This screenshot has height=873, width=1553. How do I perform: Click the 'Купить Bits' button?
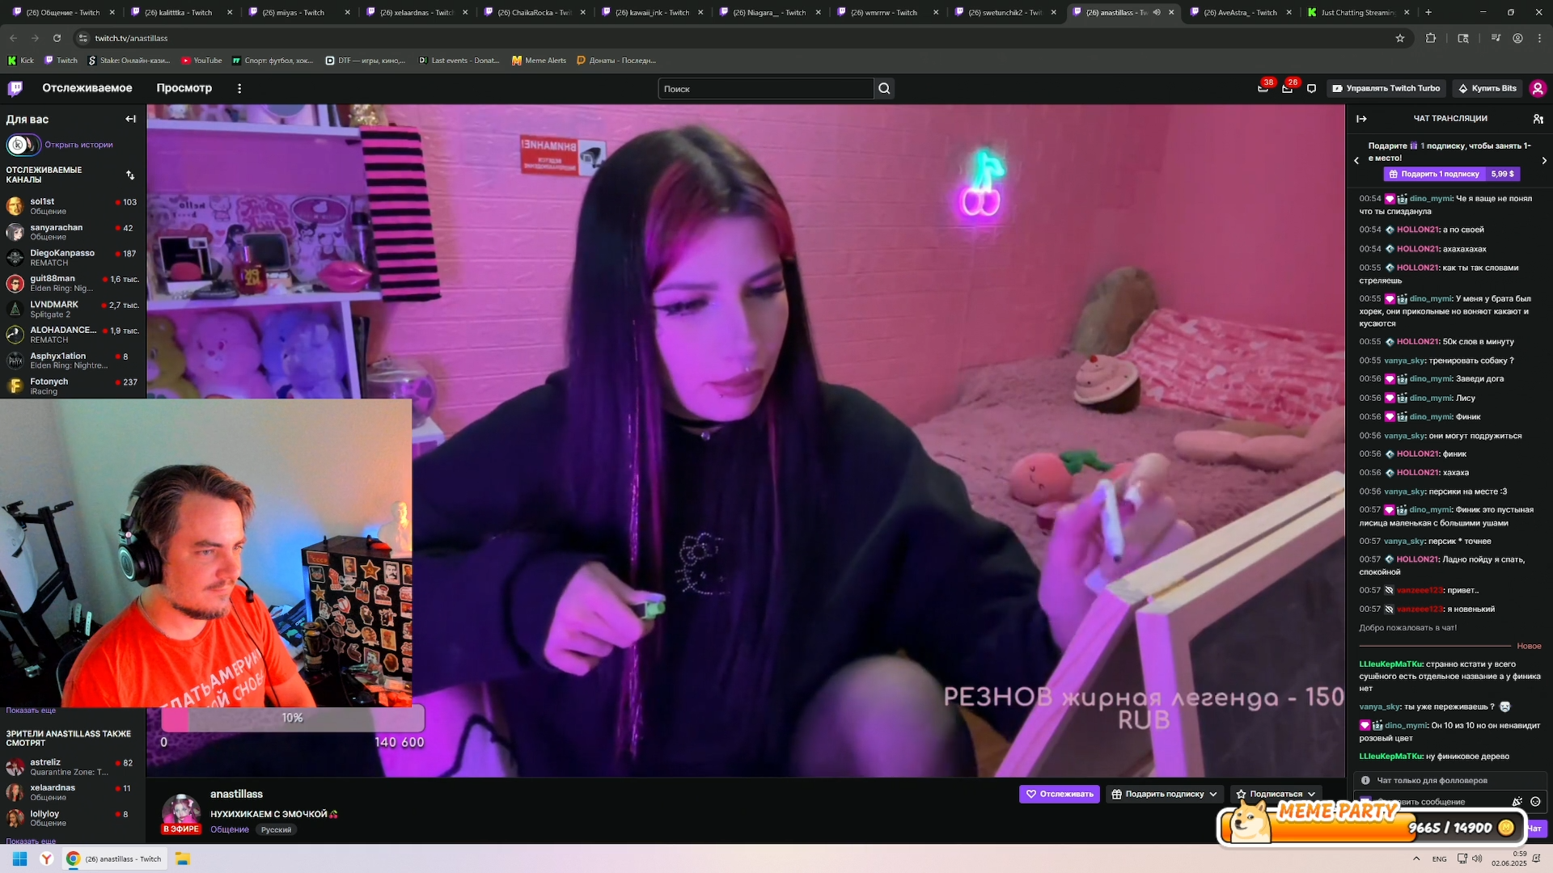1487,88
